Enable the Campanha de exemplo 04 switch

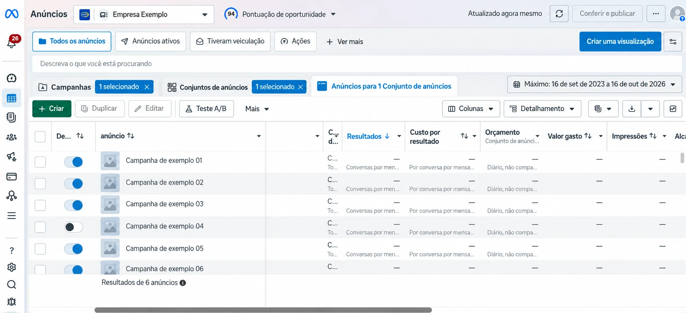point(73,227)
